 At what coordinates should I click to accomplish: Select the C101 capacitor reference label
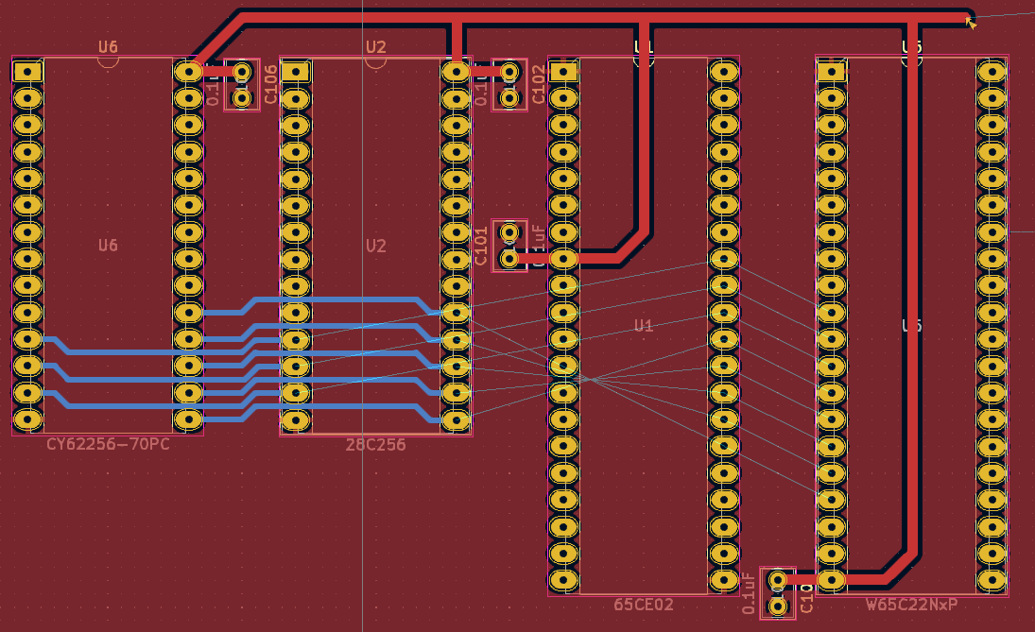480,246
